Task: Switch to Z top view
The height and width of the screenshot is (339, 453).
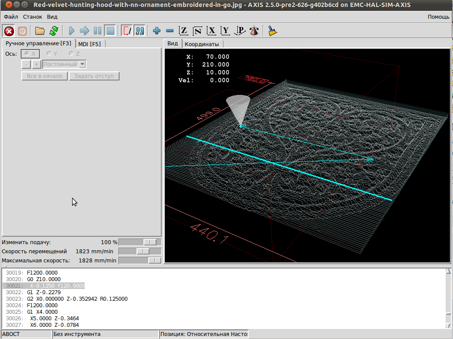Action: pyautogui.click(x=184, y=31)
